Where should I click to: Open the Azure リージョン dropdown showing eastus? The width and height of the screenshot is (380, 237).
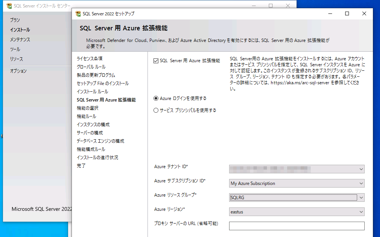point(360,212)
